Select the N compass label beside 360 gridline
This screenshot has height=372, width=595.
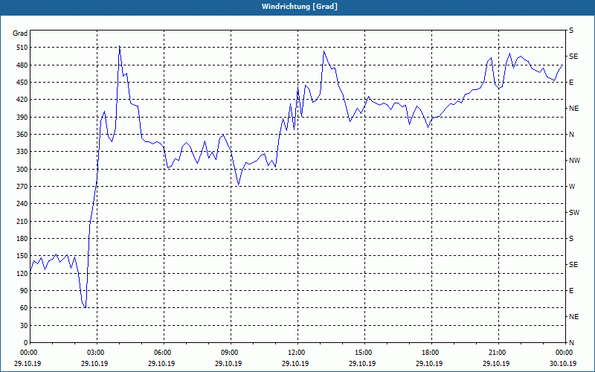coord(571,135)
